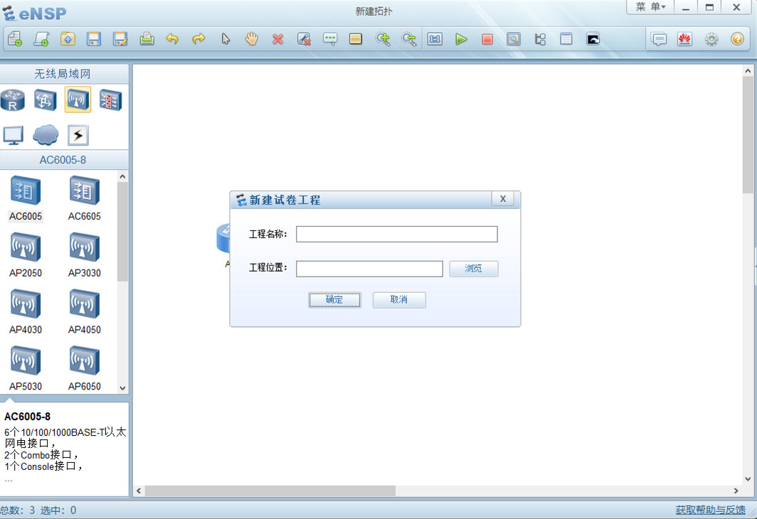This screenshot has width=757, height=519.
Task: Pick the lightning connection tool
Action: [78, 135]
